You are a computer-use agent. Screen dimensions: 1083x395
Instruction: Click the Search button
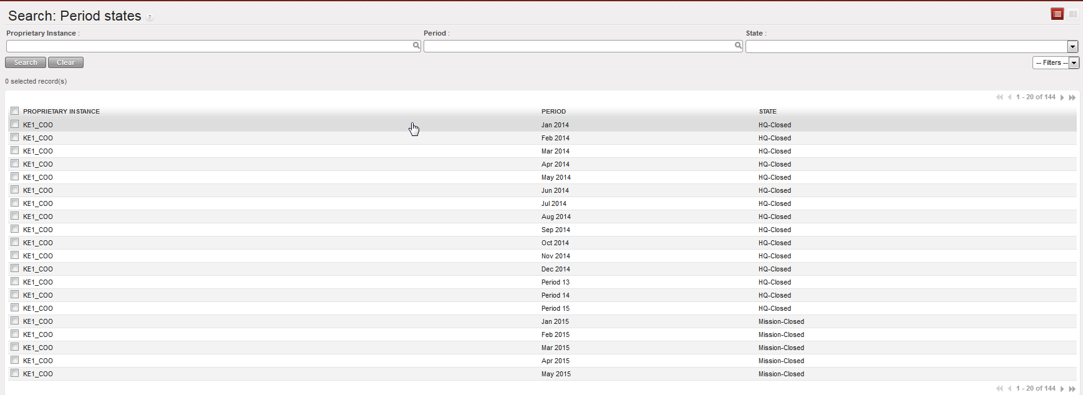click(26, 62)
